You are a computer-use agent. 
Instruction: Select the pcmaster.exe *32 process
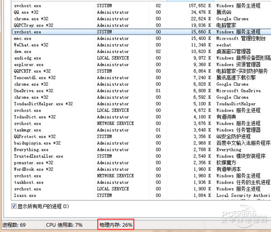[x=141, y=163]
